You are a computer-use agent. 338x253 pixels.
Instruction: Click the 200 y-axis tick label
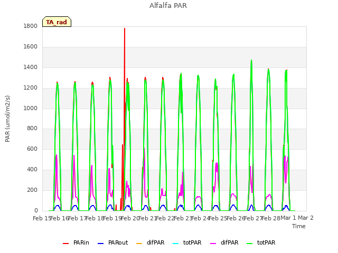pyautogui.click(x=32, y=190)
